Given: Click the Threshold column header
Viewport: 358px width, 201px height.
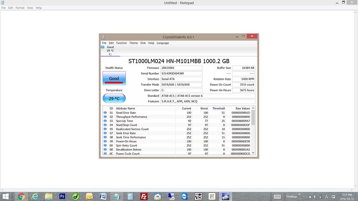Looking at the screenshot, I should (218, 108).
